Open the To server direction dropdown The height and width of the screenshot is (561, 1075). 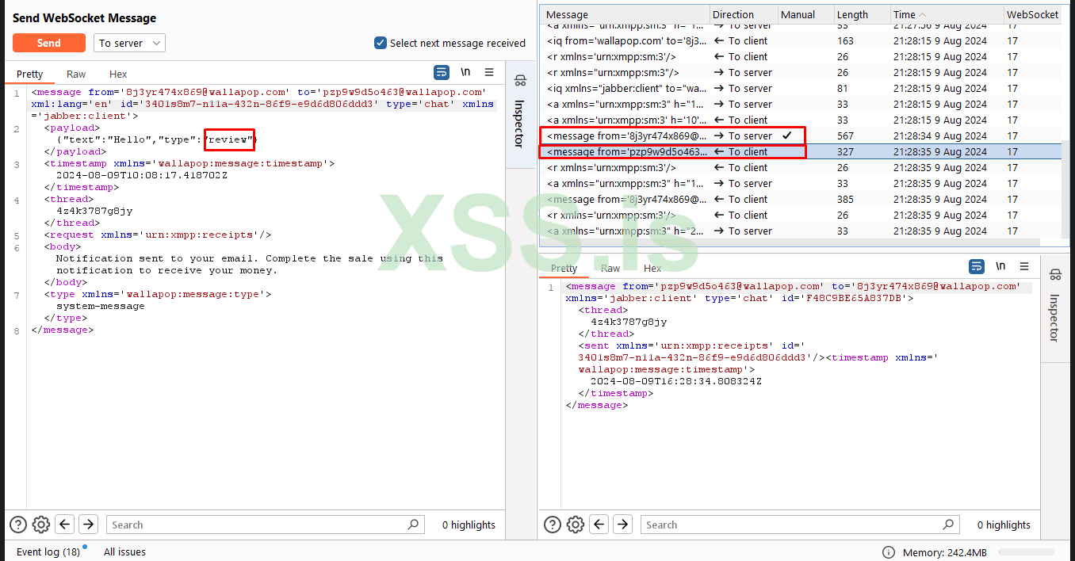pyautogui.click(x=129, y=43)
